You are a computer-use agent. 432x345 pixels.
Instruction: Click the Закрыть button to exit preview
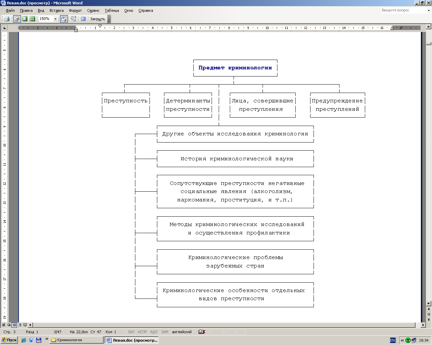pos(98,19)
